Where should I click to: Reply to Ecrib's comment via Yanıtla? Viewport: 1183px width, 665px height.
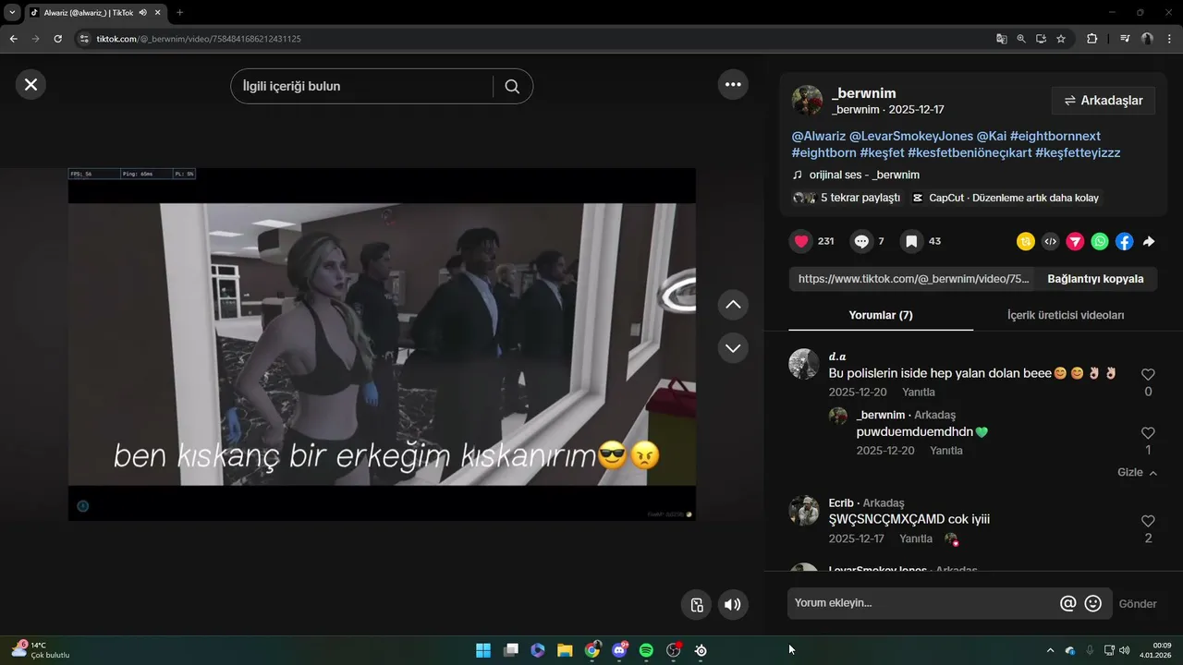pos(916,538)
